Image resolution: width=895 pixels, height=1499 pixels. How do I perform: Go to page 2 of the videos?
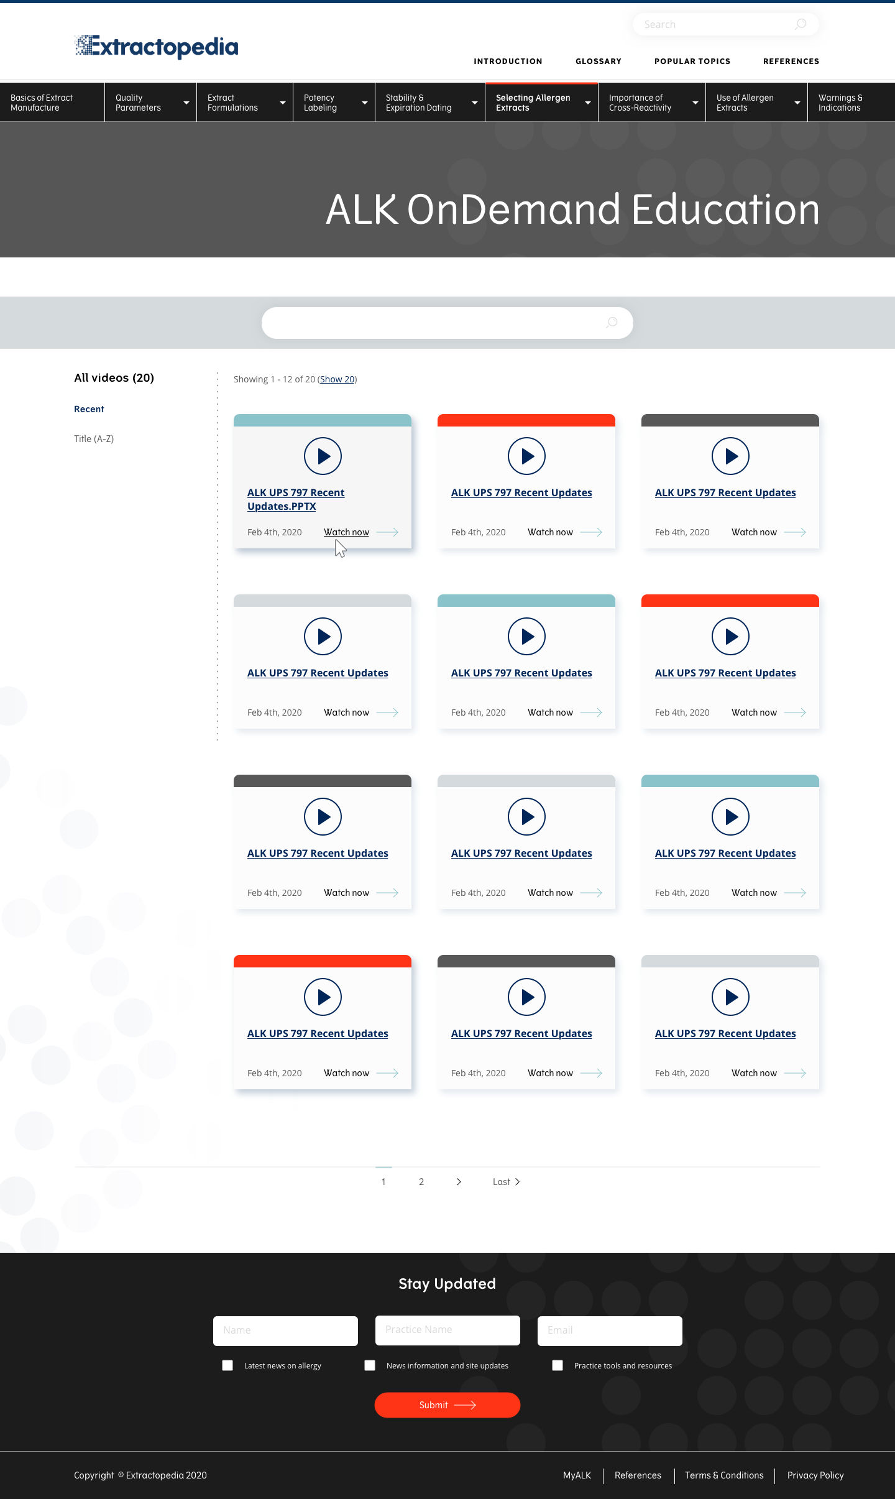click(421, 1182)
